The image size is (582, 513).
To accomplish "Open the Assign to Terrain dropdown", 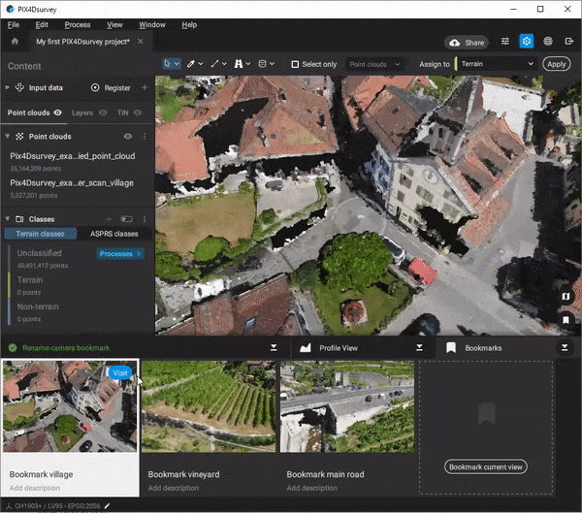I will pos(497,64).
